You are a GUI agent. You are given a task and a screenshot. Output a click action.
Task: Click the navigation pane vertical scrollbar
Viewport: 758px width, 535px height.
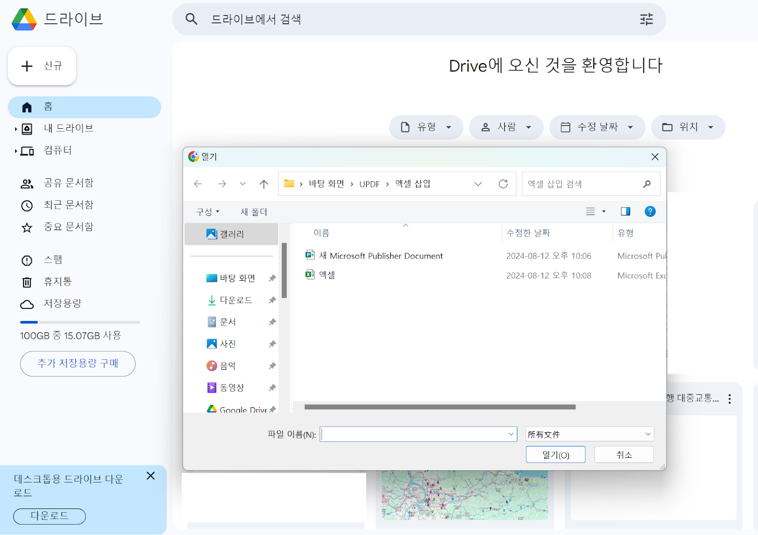click(x=284, y=270)
